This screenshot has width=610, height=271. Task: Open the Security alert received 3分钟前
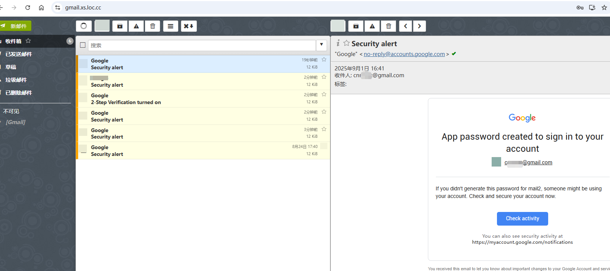click(x=203, y=133)
